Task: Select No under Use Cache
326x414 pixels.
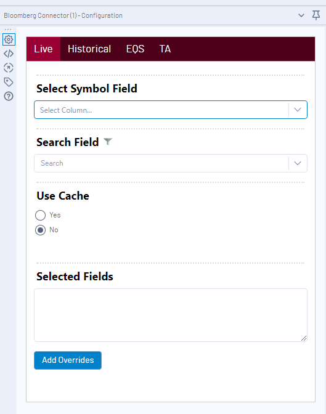Action: coord(40,230)
